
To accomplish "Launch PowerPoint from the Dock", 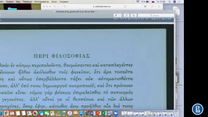I will pos(98,113).
